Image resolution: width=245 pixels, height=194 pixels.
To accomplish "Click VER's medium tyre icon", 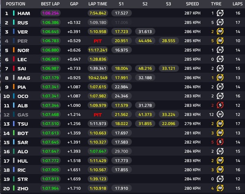I will point(220,32).
